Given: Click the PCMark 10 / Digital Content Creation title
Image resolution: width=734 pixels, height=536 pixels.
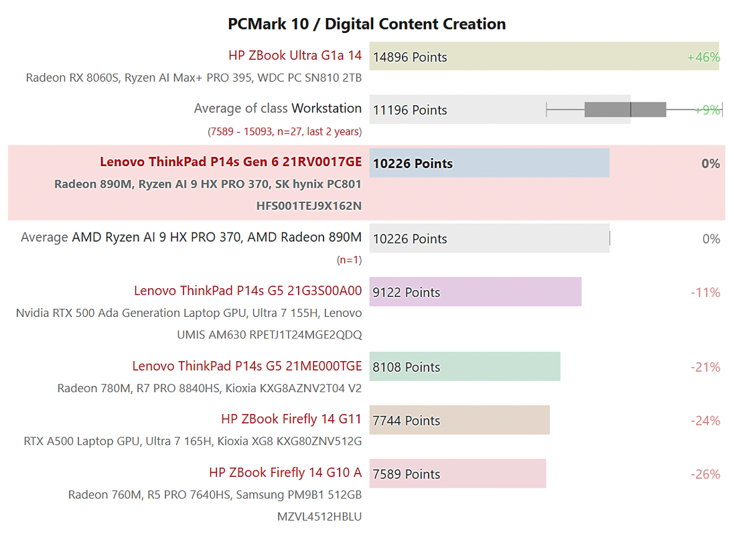Looking at the screenshot, I should [x=366, y=24].
